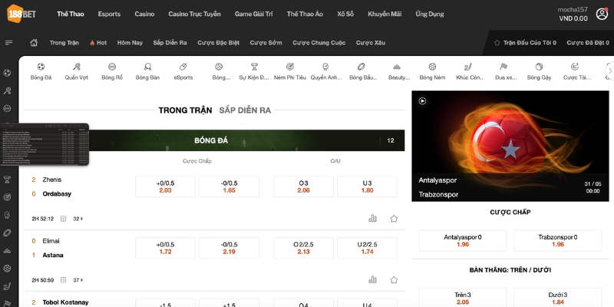Screen dimensions: 614x307
Task: Open statistics for Elimai vs Astana
Action: pyautogui.click(x=372, y=279)
